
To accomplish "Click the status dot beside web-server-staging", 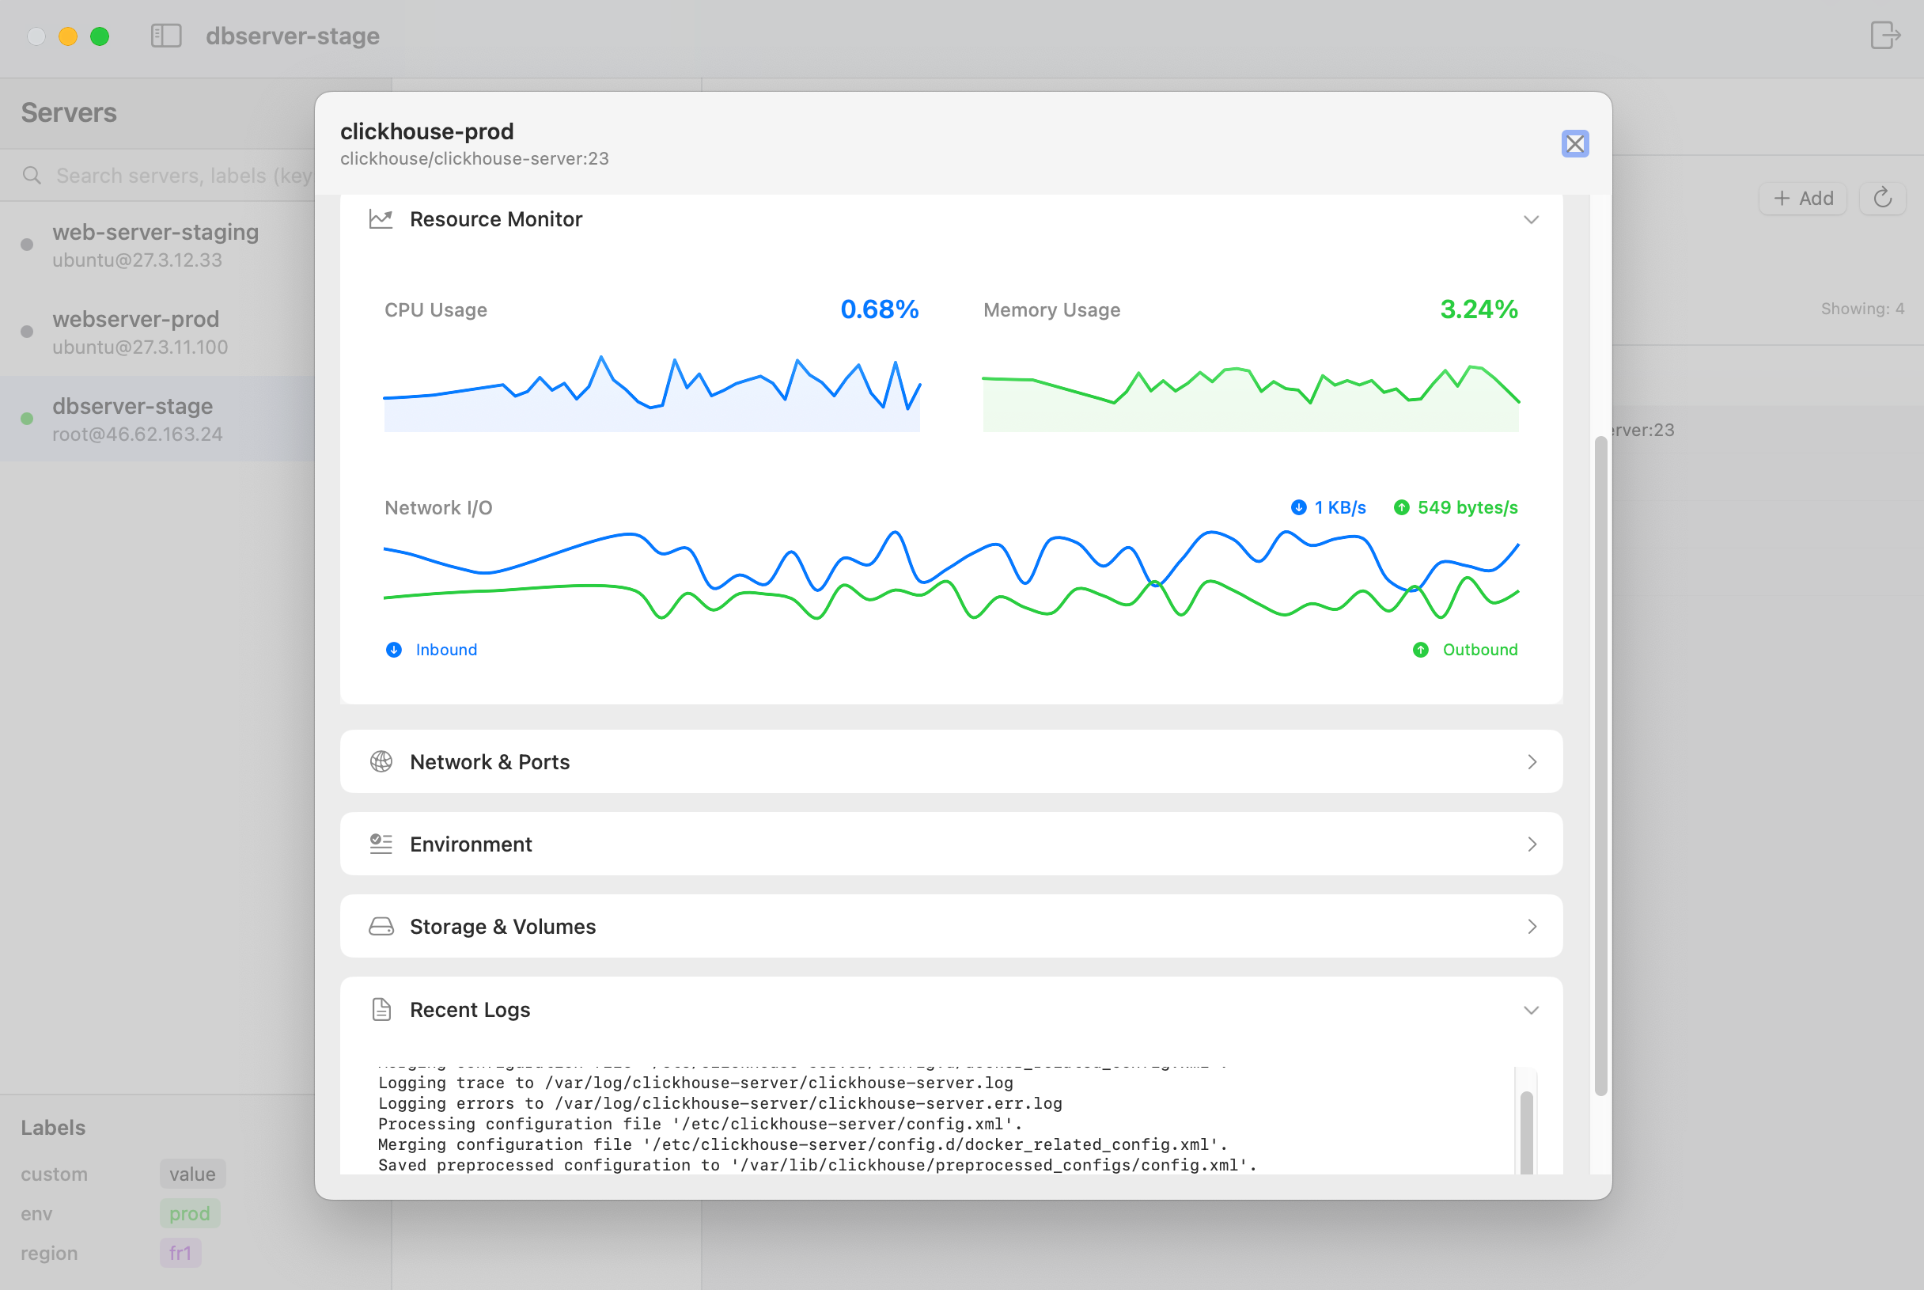I will pos(27,245).
